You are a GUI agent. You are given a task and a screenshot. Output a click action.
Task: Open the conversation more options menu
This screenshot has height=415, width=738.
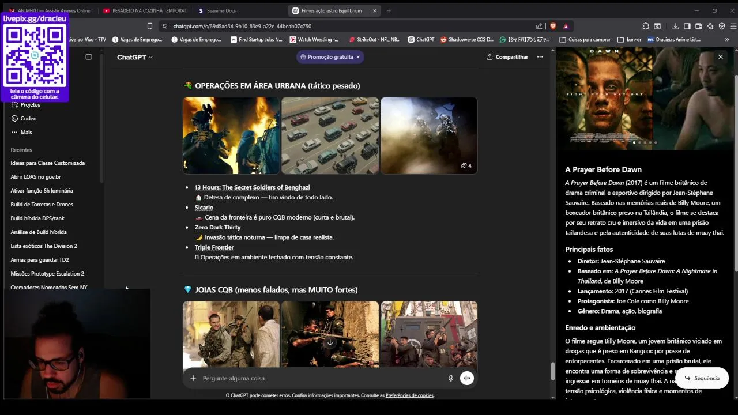[540, 57]
